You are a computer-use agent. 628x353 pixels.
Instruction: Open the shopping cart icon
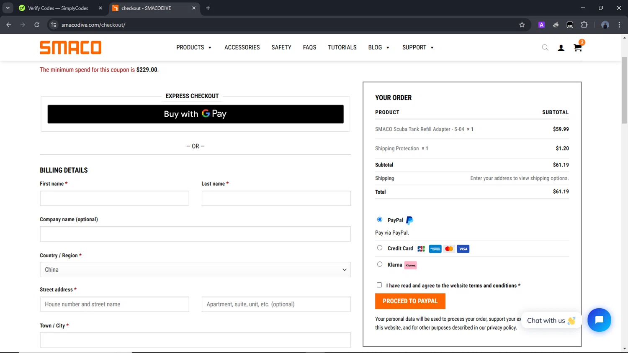[x=578, y=47]
